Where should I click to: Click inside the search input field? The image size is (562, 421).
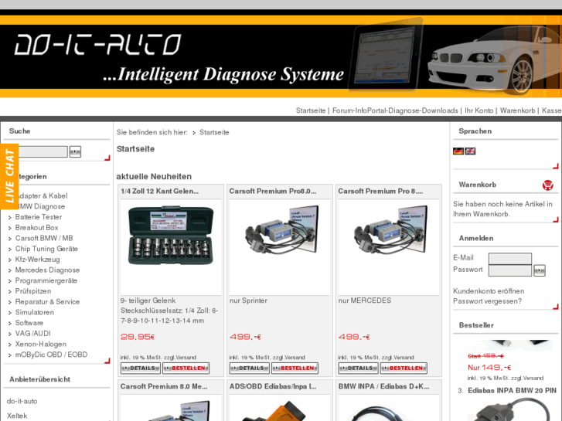pos(43,151)
